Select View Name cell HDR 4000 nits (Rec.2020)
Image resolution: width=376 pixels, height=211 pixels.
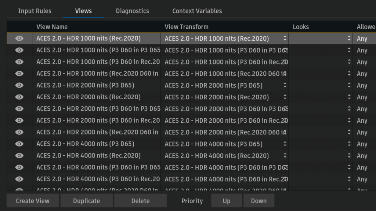click(x=97, y=155)
